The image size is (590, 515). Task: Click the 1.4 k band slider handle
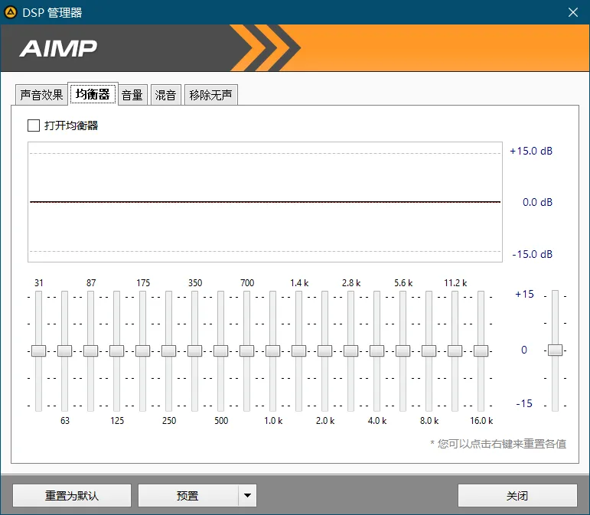(298, 350)
